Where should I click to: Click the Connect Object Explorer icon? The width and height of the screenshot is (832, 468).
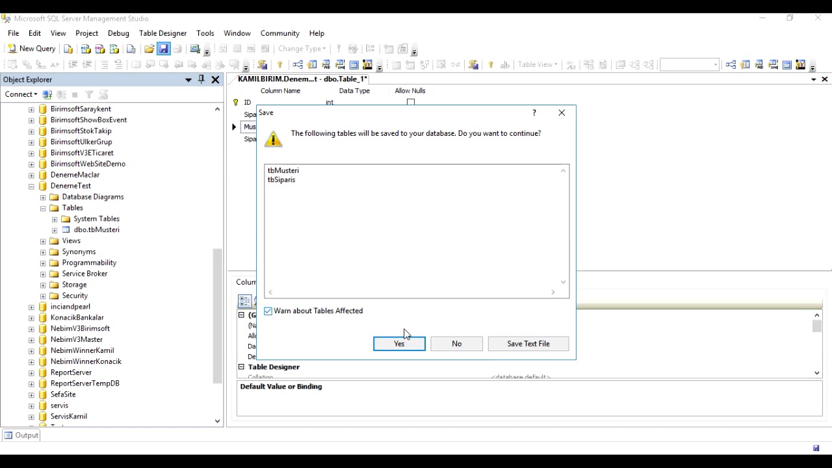click(47, 94)
